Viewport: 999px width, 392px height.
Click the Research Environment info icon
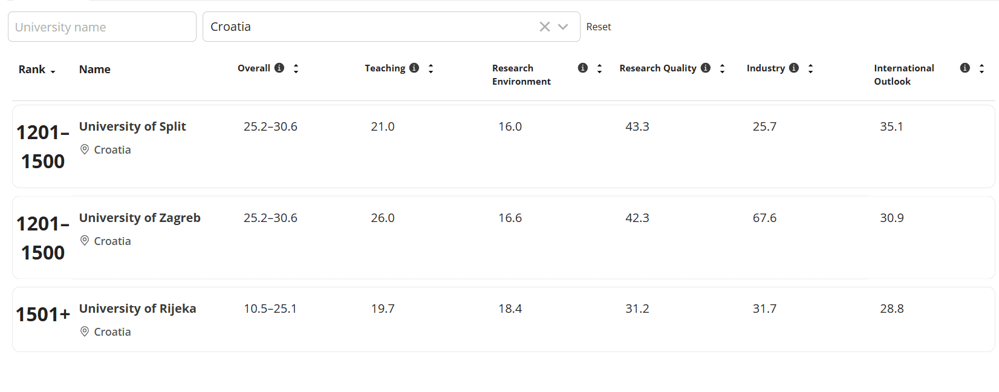582,68
